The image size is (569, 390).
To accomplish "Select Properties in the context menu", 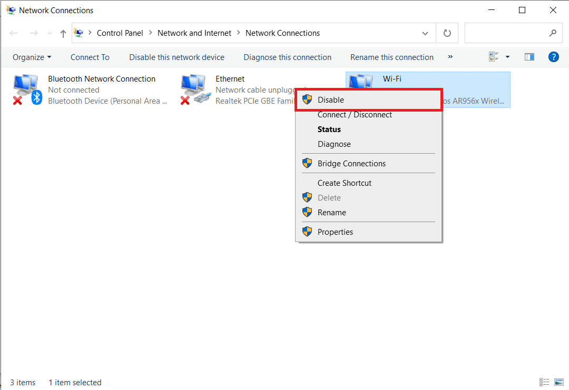I will [x=335, y=232].
